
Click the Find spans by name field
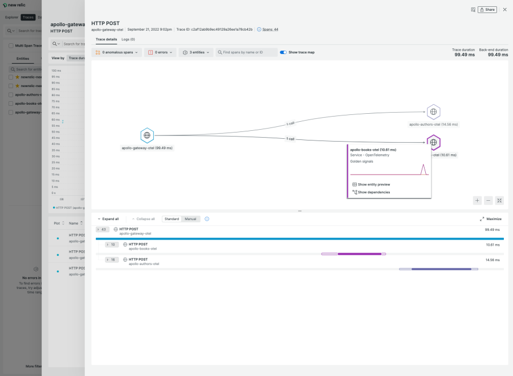247,52
